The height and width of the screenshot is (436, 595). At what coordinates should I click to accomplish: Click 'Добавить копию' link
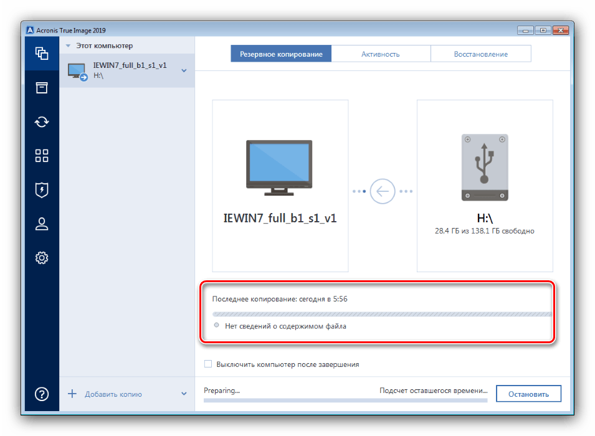point(113,394)
